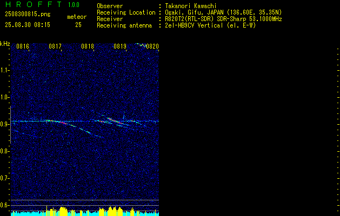Click the 0819 time marker

tap(120, 46)
